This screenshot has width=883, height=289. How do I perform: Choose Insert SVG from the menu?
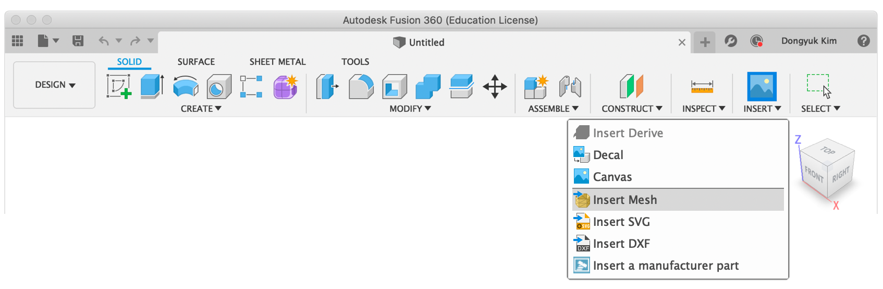[x=678, y=222]
